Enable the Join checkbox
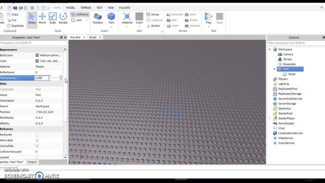 click(x=73, y=20)
